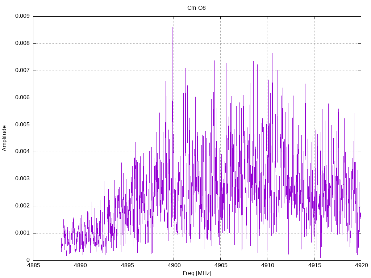Click the Amplitude y-axis label
Viewport: 371px width, 278px height.
click(4, 138)
